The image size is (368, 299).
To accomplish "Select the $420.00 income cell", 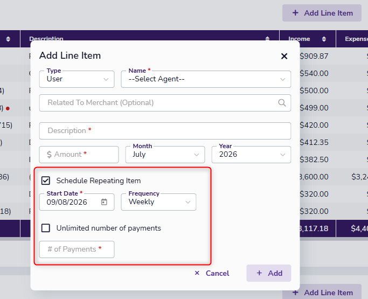I will [314, 125].
